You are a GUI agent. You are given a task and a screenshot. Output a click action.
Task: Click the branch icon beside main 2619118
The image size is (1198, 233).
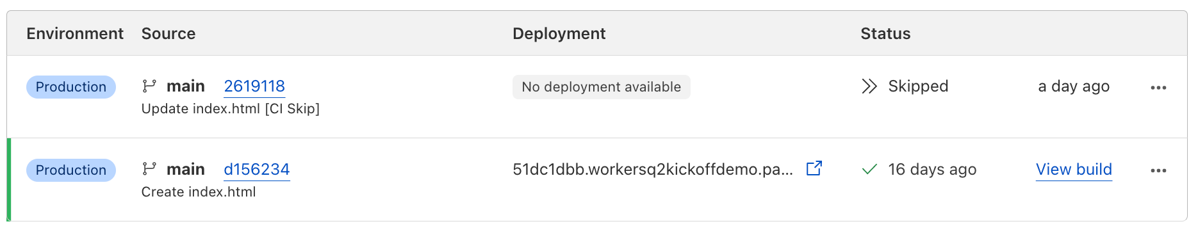(149, 86)
